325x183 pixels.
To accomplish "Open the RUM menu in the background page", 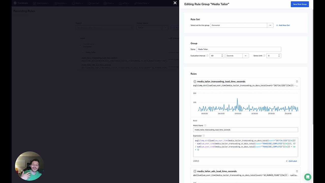I will tap(108, 3).
